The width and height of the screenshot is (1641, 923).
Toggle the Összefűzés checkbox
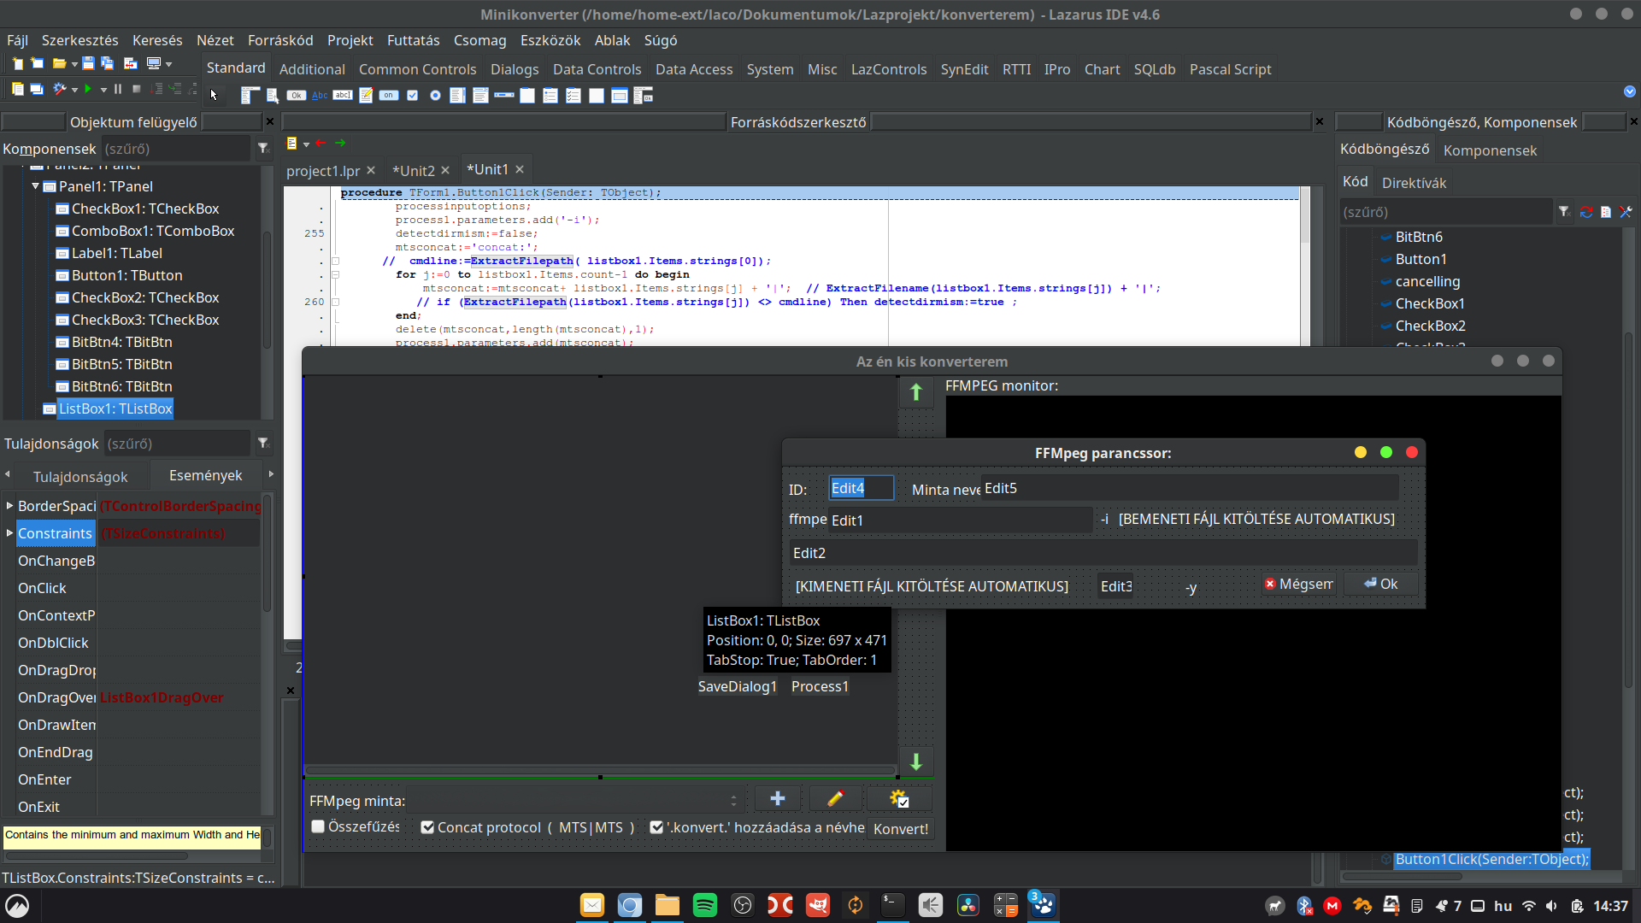[x=318, y=826]
